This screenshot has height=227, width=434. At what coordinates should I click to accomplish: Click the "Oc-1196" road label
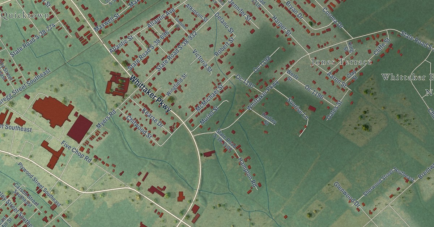point(314,92)
